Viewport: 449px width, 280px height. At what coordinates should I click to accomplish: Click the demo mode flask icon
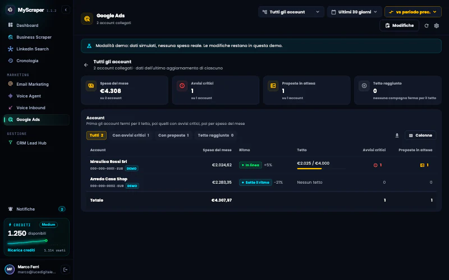tap(89, 46)
